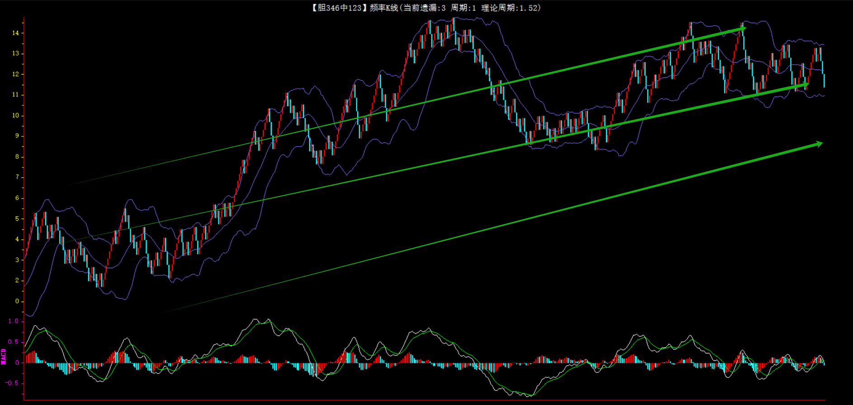Click the chart title 胆346中123
Image resolution: width=853 pixels, height=405 pixels.
pyautogui.click(x=337, y=8)
